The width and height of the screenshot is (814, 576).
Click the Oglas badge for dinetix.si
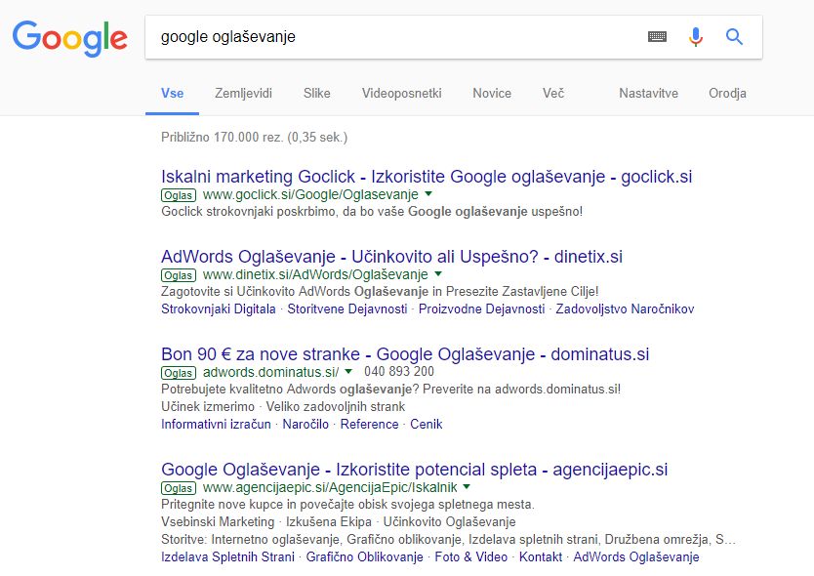179,275
